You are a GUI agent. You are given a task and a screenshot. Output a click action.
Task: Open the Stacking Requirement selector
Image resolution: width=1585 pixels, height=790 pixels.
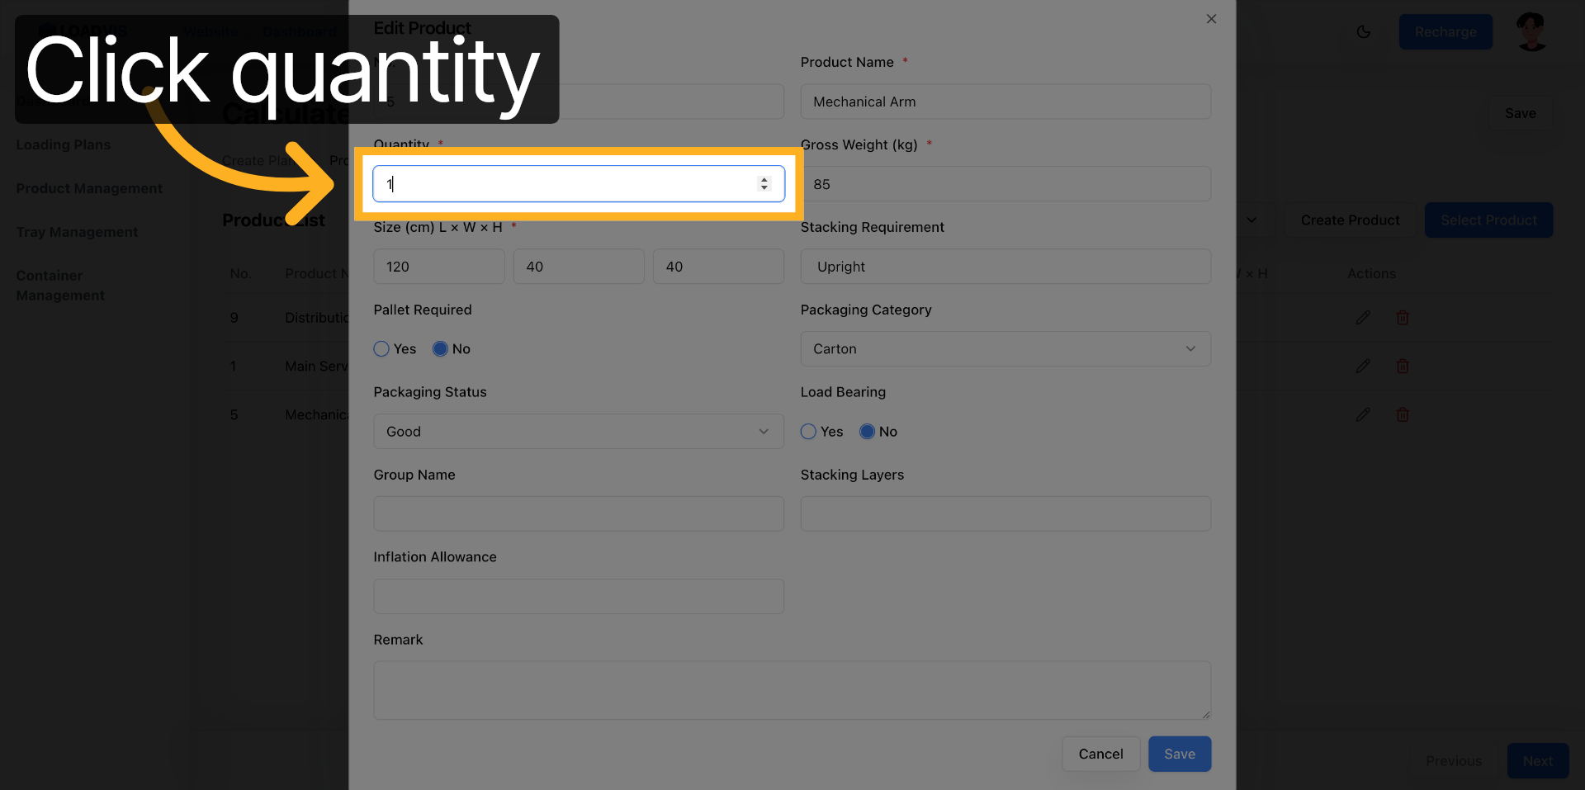(x=1005, y=267)
